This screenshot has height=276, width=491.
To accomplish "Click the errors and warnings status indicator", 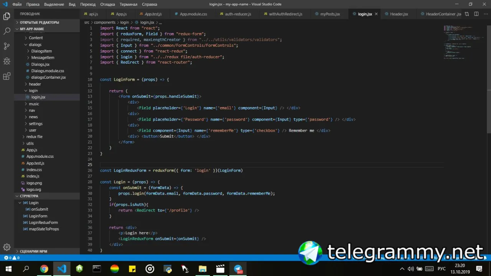I will pos(12,258).
